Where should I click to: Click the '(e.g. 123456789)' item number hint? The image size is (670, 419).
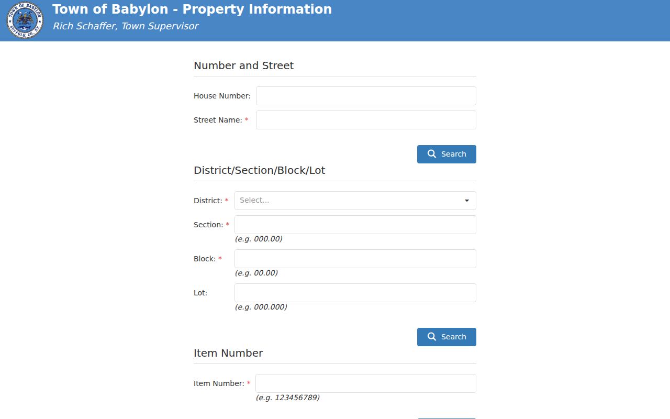[288, 398]
